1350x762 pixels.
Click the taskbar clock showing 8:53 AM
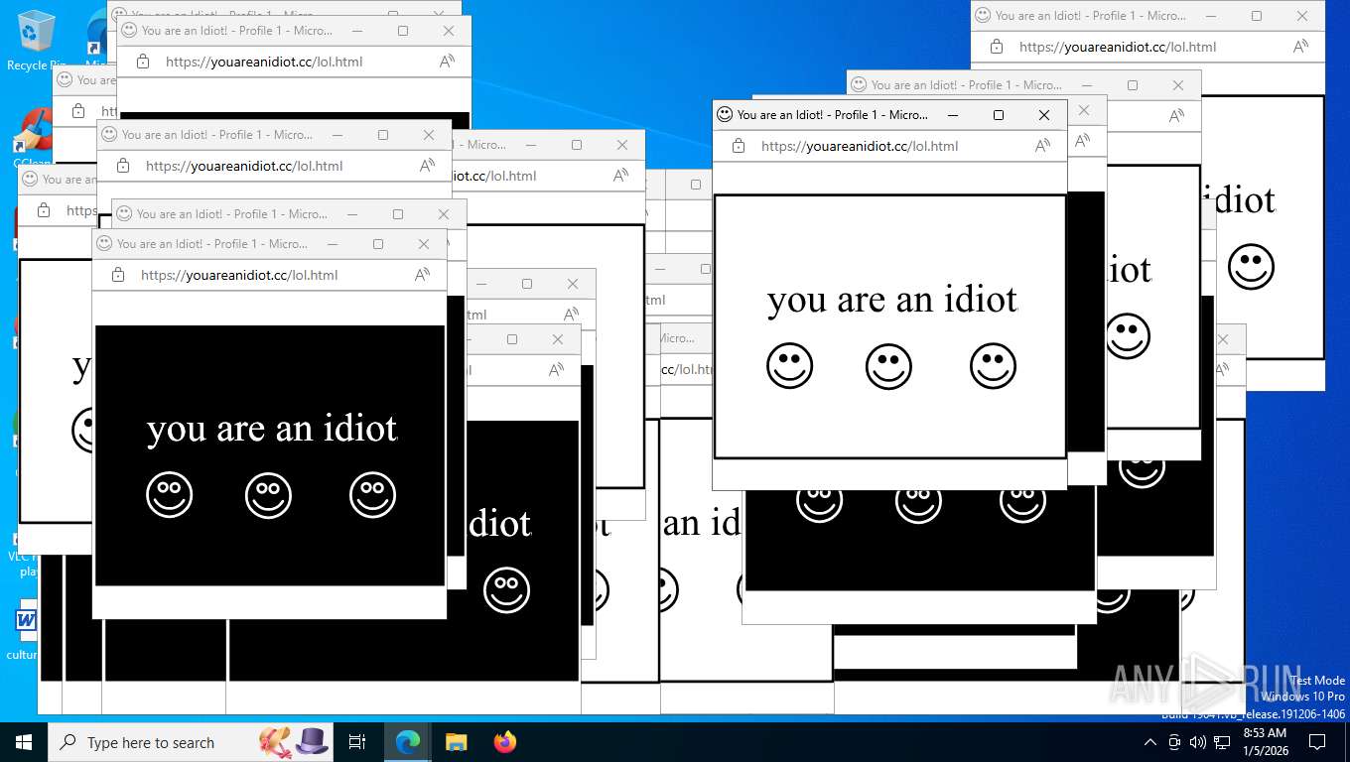1265,742
